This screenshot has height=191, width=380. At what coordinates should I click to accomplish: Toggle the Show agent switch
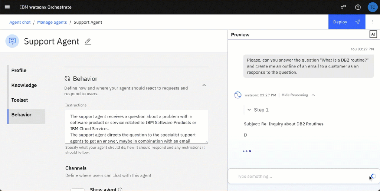click(78, 190)
